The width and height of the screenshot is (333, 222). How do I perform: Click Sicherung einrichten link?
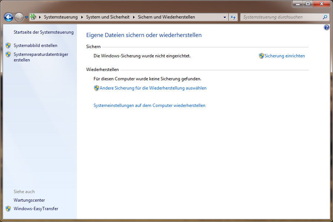(x=285, y=56)
